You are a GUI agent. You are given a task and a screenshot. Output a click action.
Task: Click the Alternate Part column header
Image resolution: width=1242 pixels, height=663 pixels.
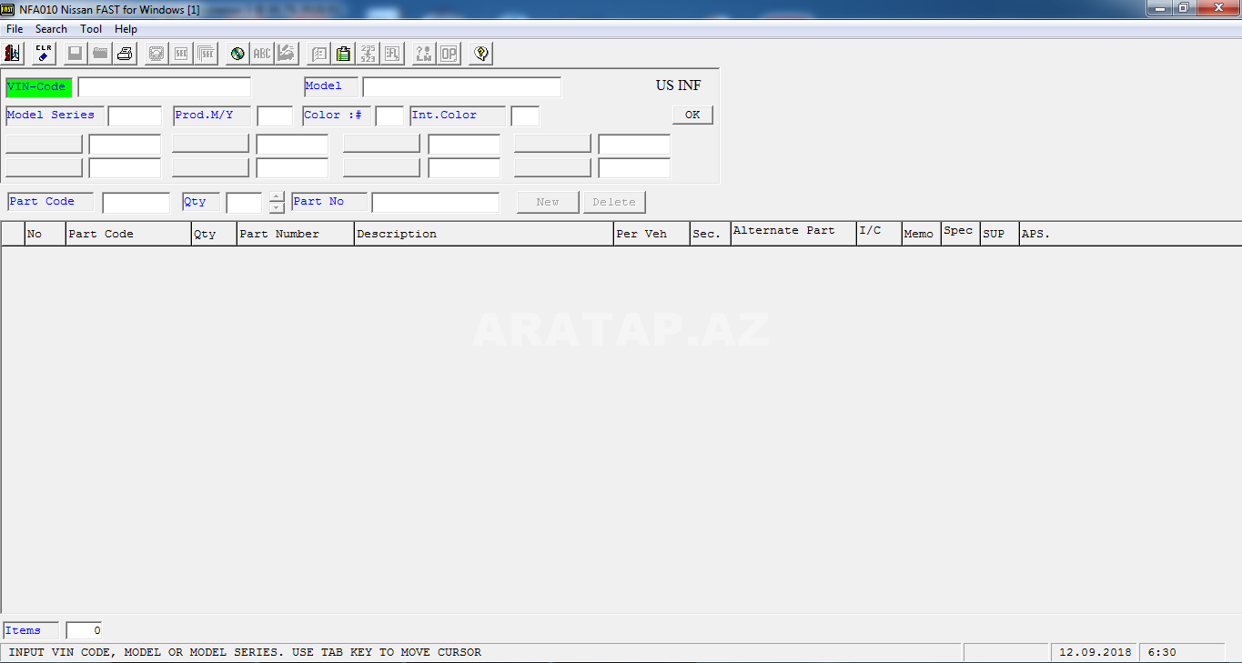(x=794, y=234)
